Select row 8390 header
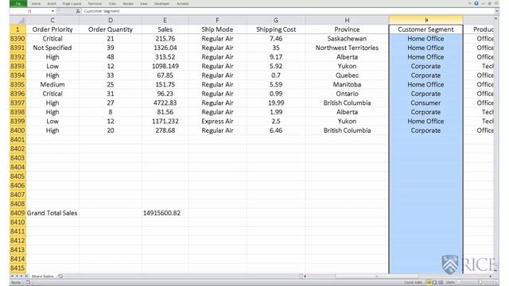 tap(17, 39)
